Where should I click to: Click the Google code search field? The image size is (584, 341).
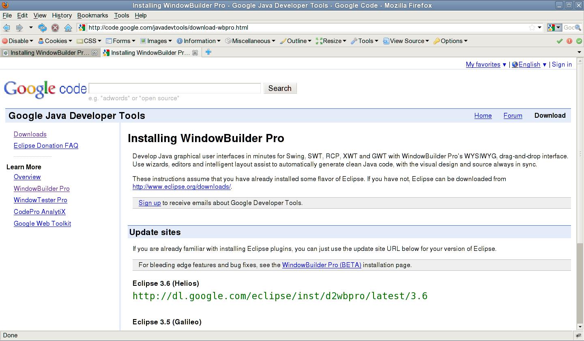tap(175, 88)
